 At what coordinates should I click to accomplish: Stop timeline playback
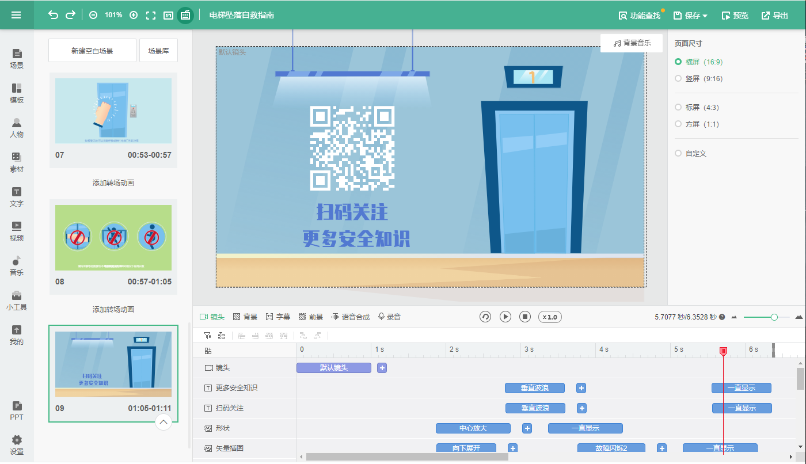point(525,317)
